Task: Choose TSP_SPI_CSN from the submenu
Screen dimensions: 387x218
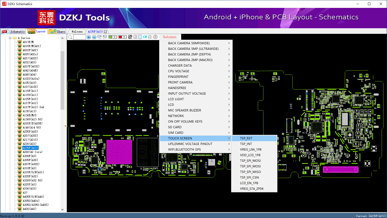Action: pos(254,178)
